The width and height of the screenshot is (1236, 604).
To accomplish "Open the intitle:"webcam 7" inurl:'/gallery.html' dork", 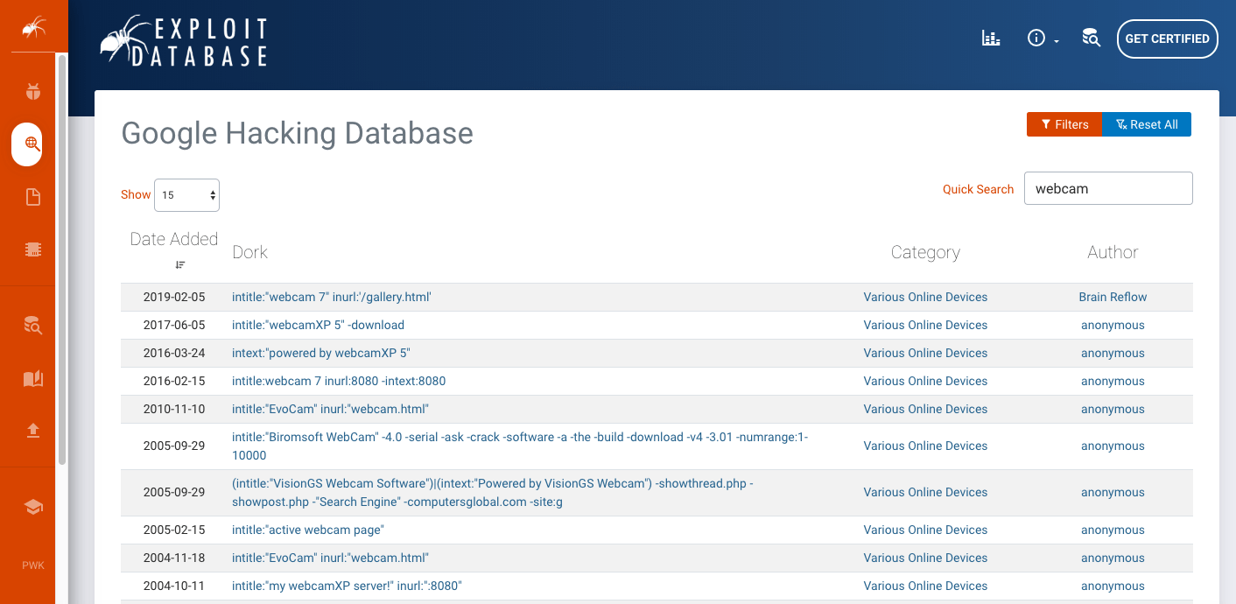I will tap(332, 297).
